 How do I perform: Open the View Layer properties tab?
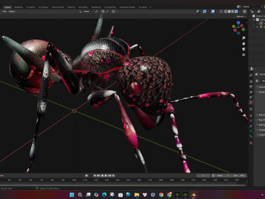[x=251, y=92]
